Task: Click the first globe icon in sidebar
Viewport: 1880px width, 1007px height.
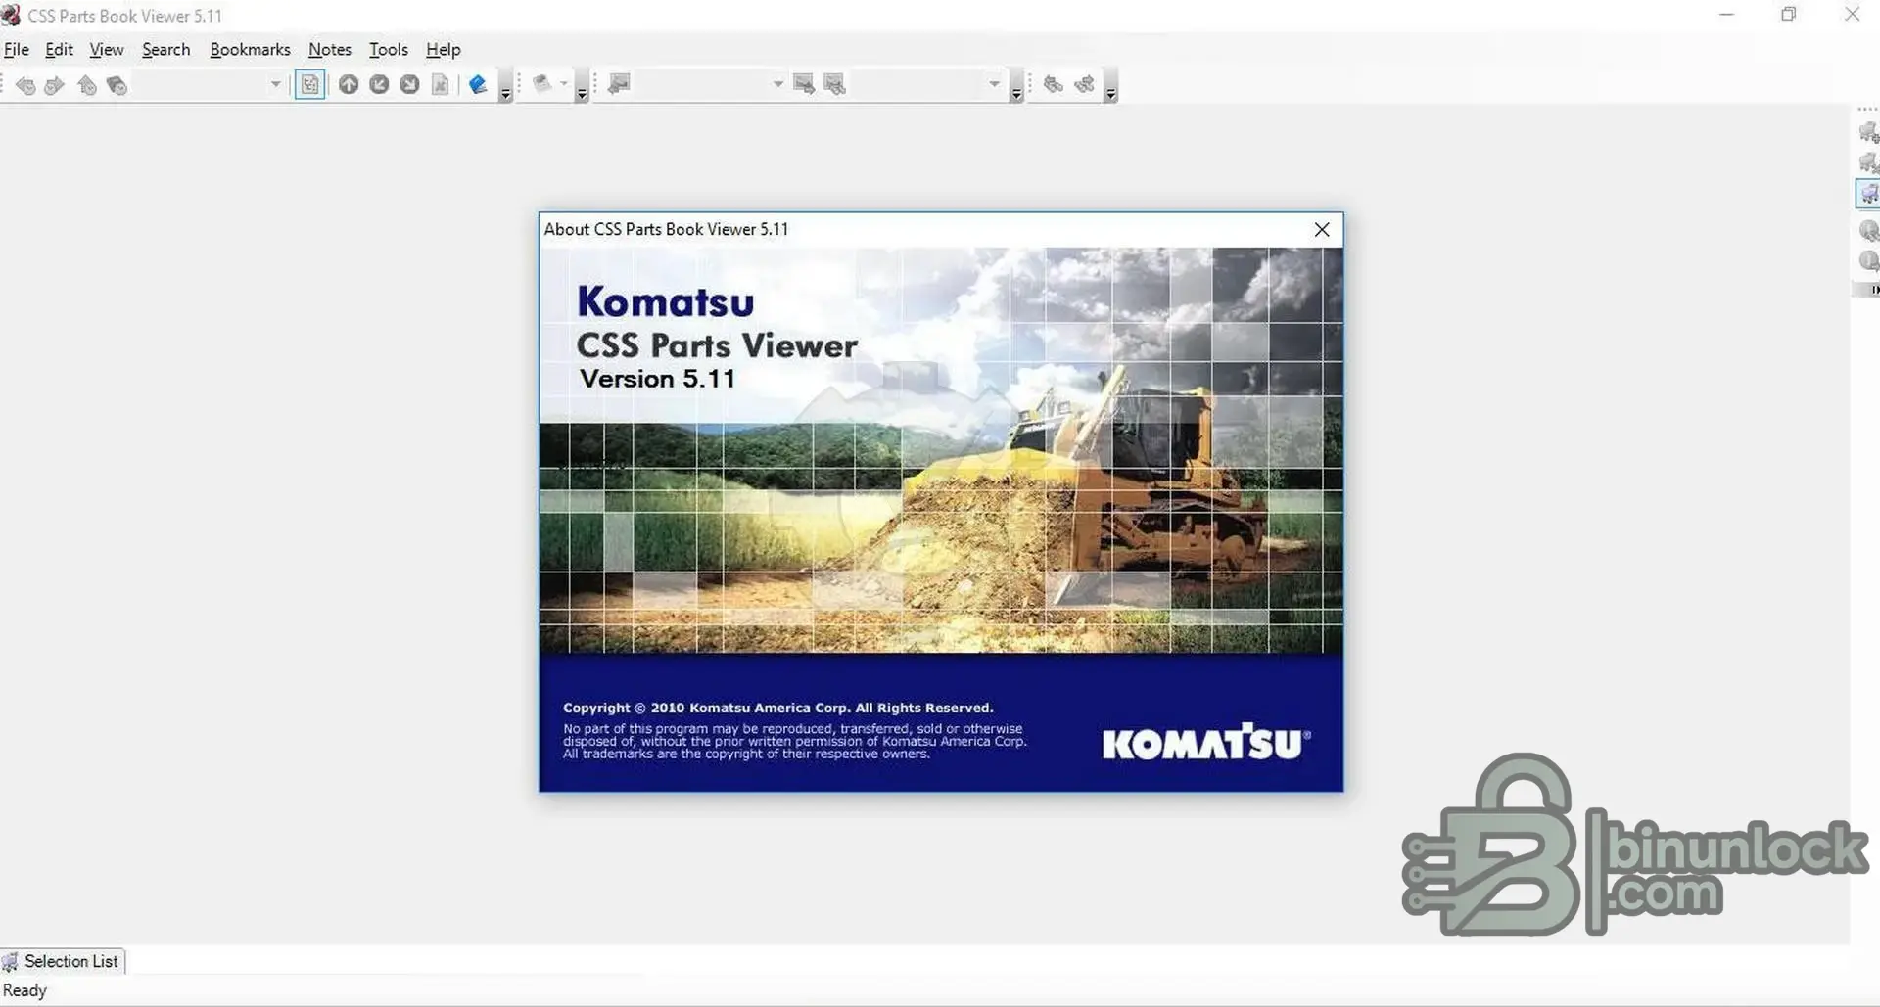Action: point(1868,231)
